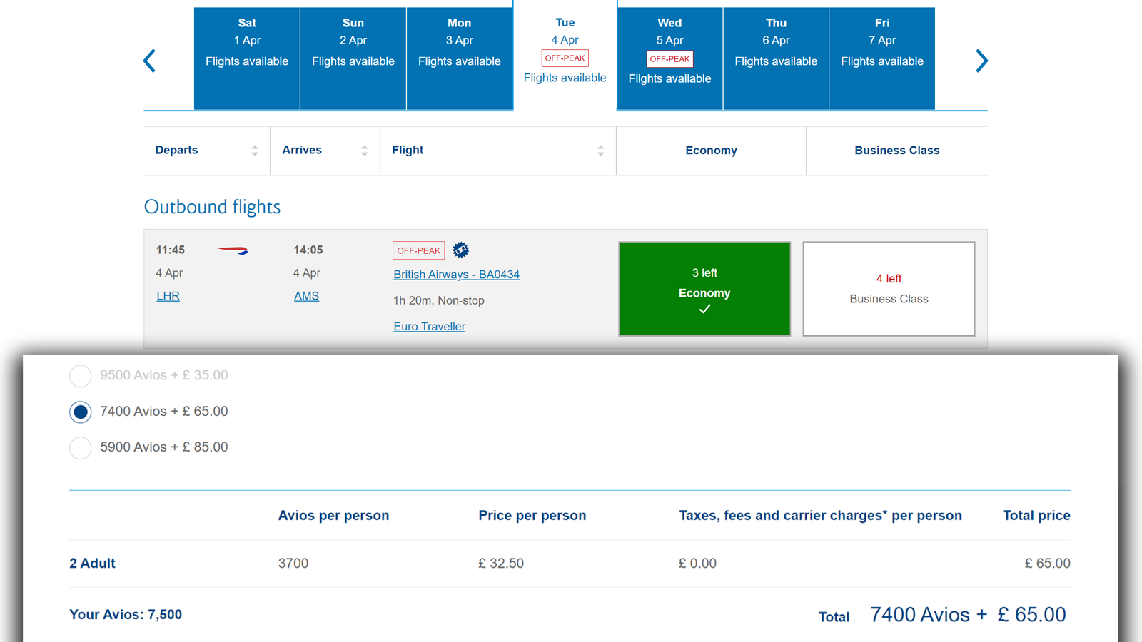Click the '2 Adult' row label
The image size is (1142, 642).
click(92, 564)
